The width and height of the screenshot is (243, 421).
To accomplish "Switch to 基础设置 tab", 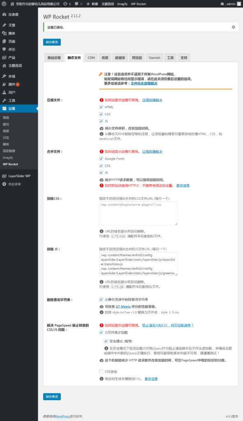I will pyautogui.click(x=54, y=58).
